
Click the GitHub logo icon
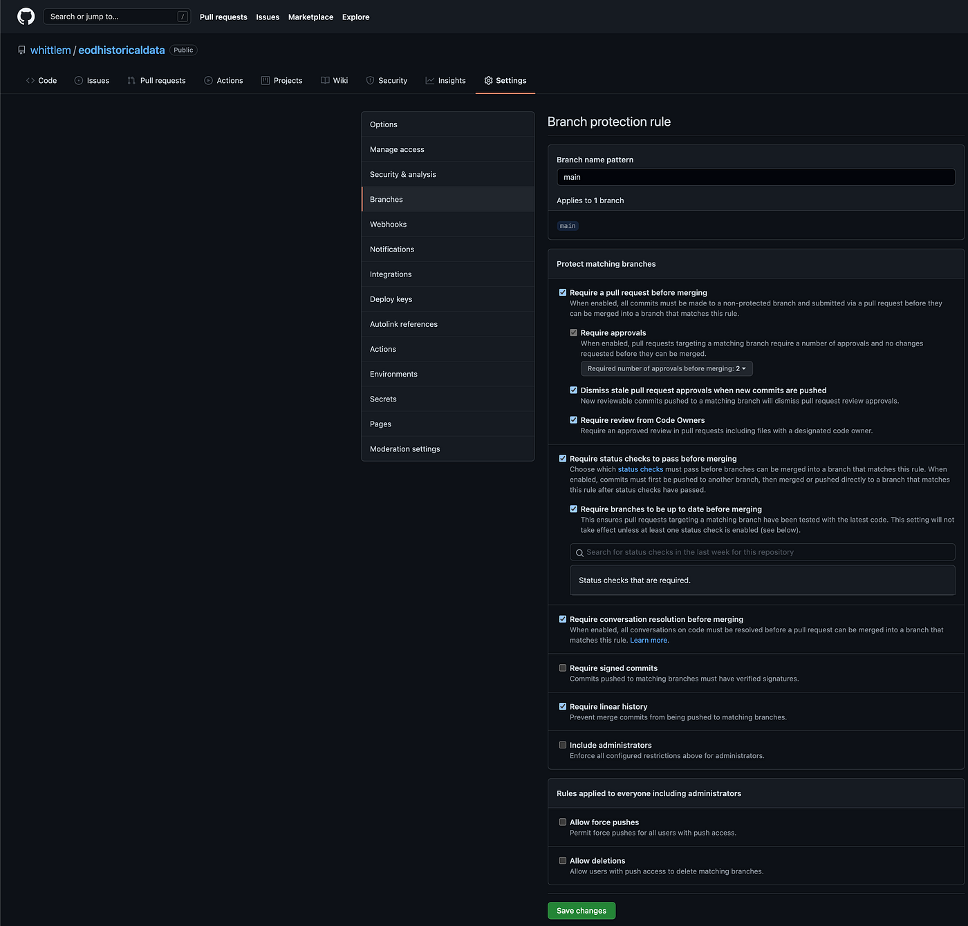point(26,17)
